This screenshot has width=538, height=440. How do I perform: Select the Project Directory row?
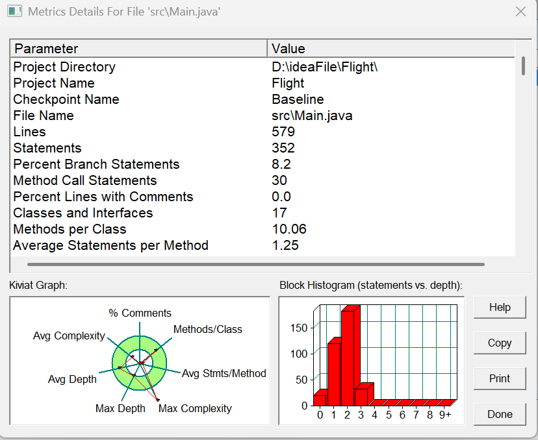tap(263, 67)
